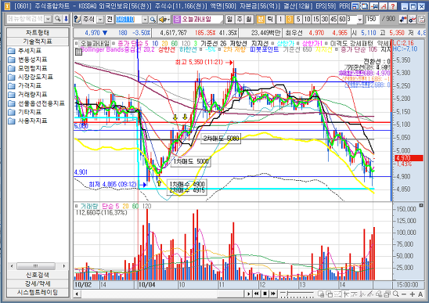Image resolution: width=429 pixels, height=303 pixels.
Task: Click the blue down-arrow icon
Action: tap(66, 19)
